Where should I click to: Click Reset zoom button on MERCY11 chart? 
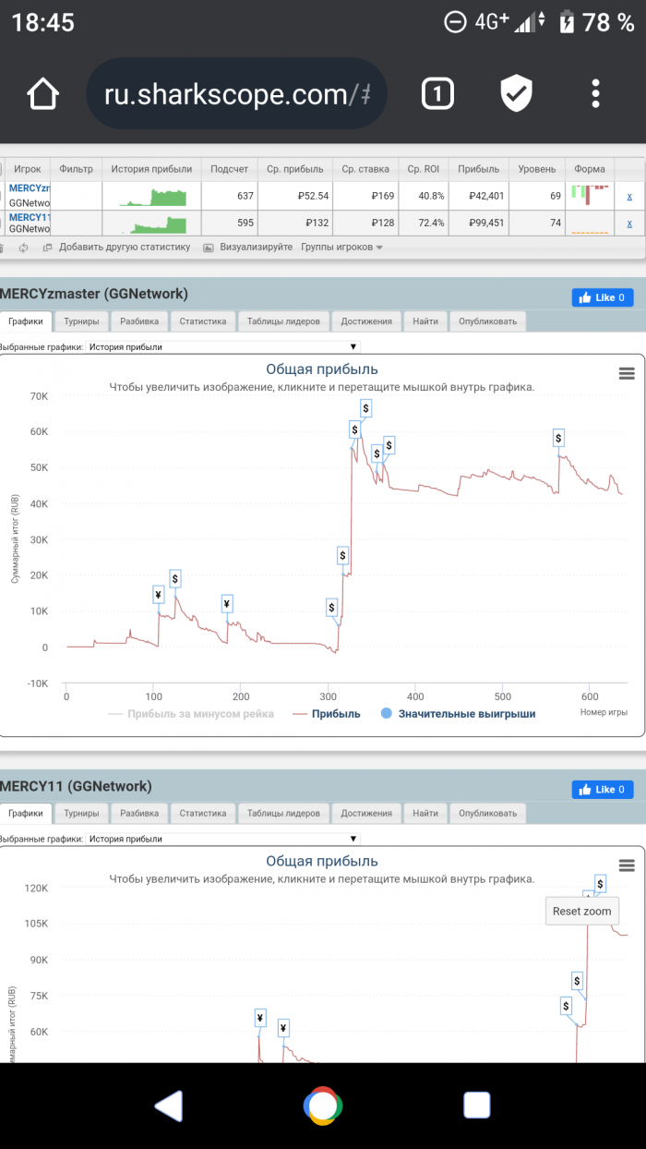(581, 911)
